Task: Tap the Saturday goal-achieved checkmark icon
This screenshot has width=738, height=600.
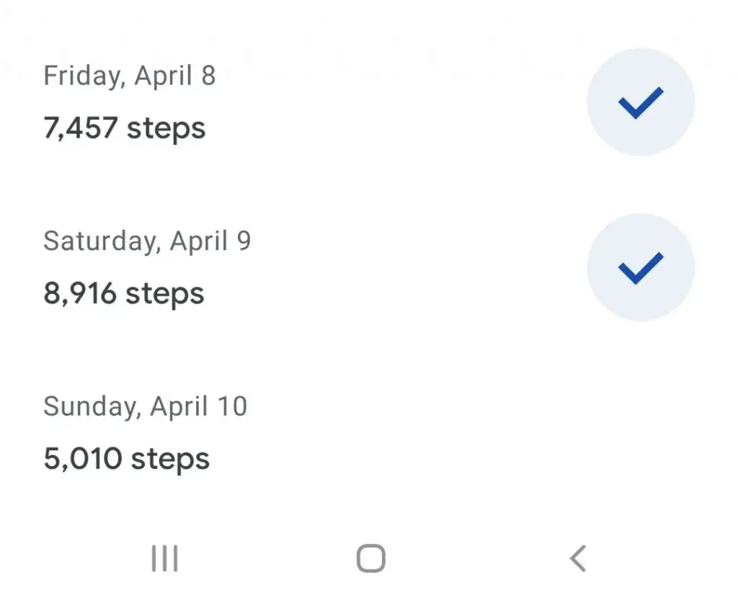Action: [x=641, y=268]
